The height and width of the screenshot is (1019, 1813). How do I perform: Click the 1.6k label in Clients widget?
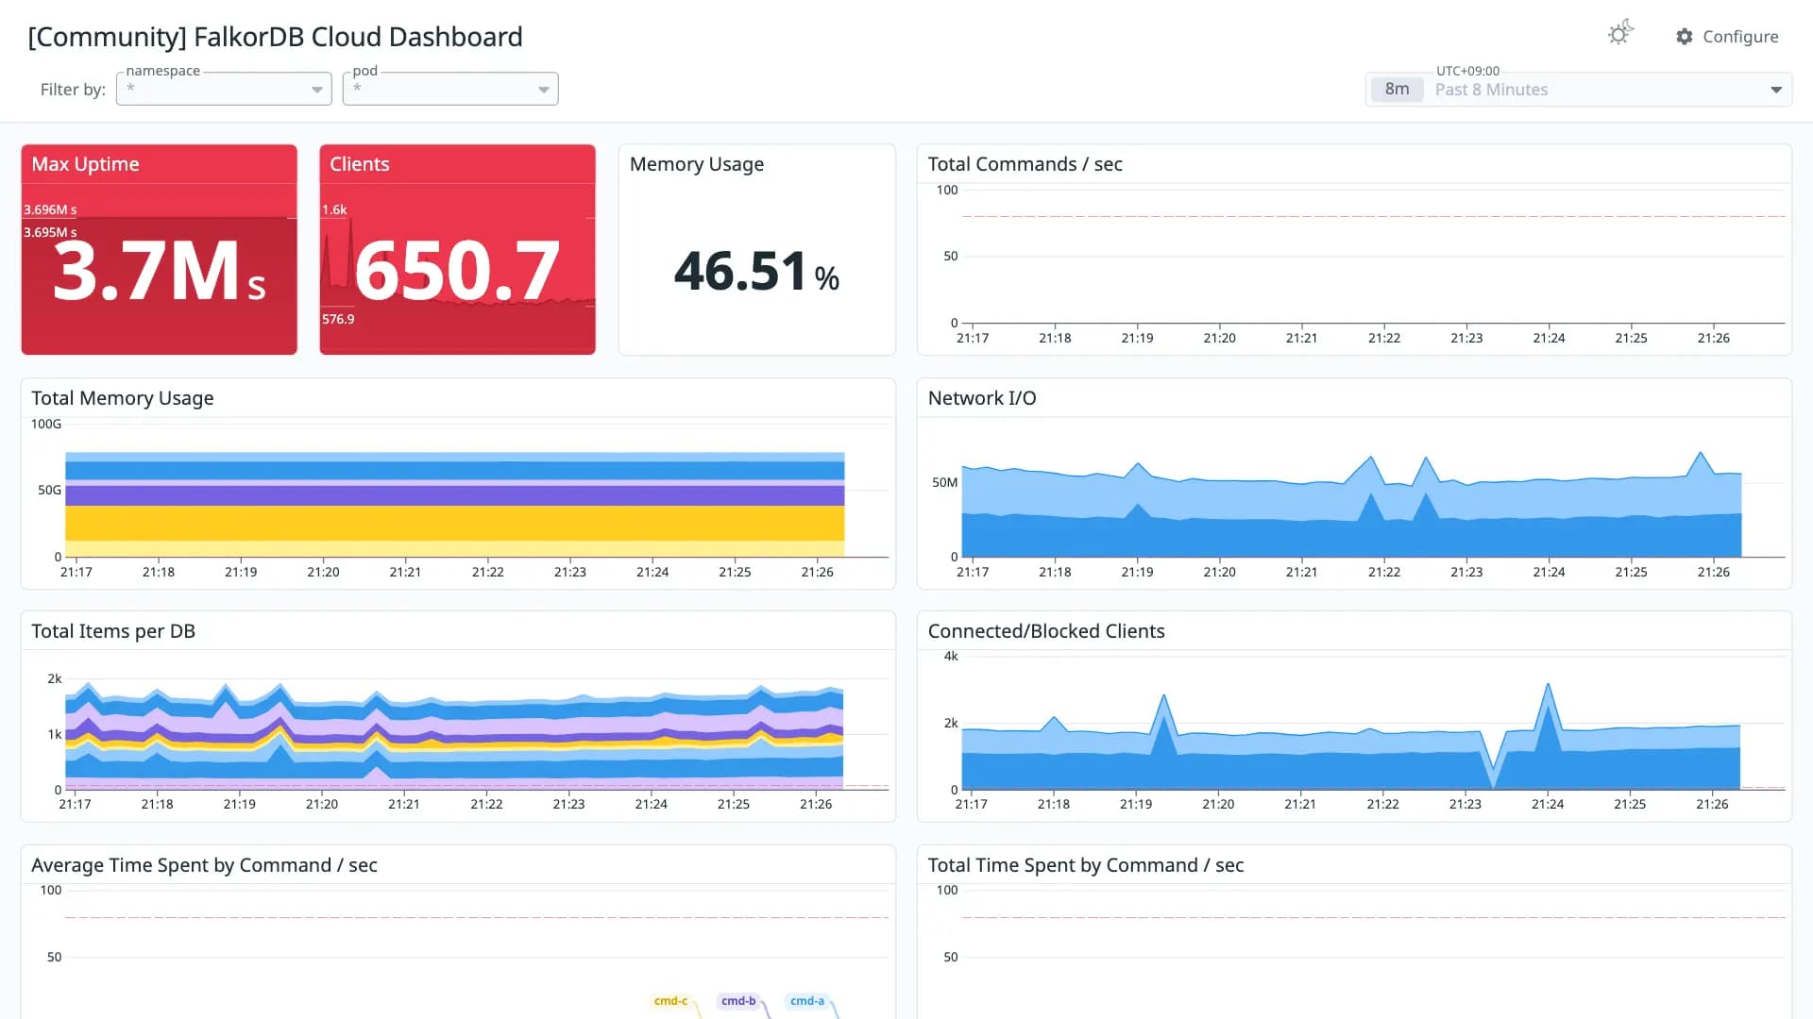point(334,209)
